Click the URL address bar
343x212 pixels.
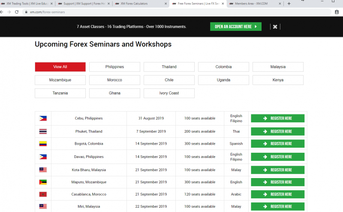[x=177, y=12]
